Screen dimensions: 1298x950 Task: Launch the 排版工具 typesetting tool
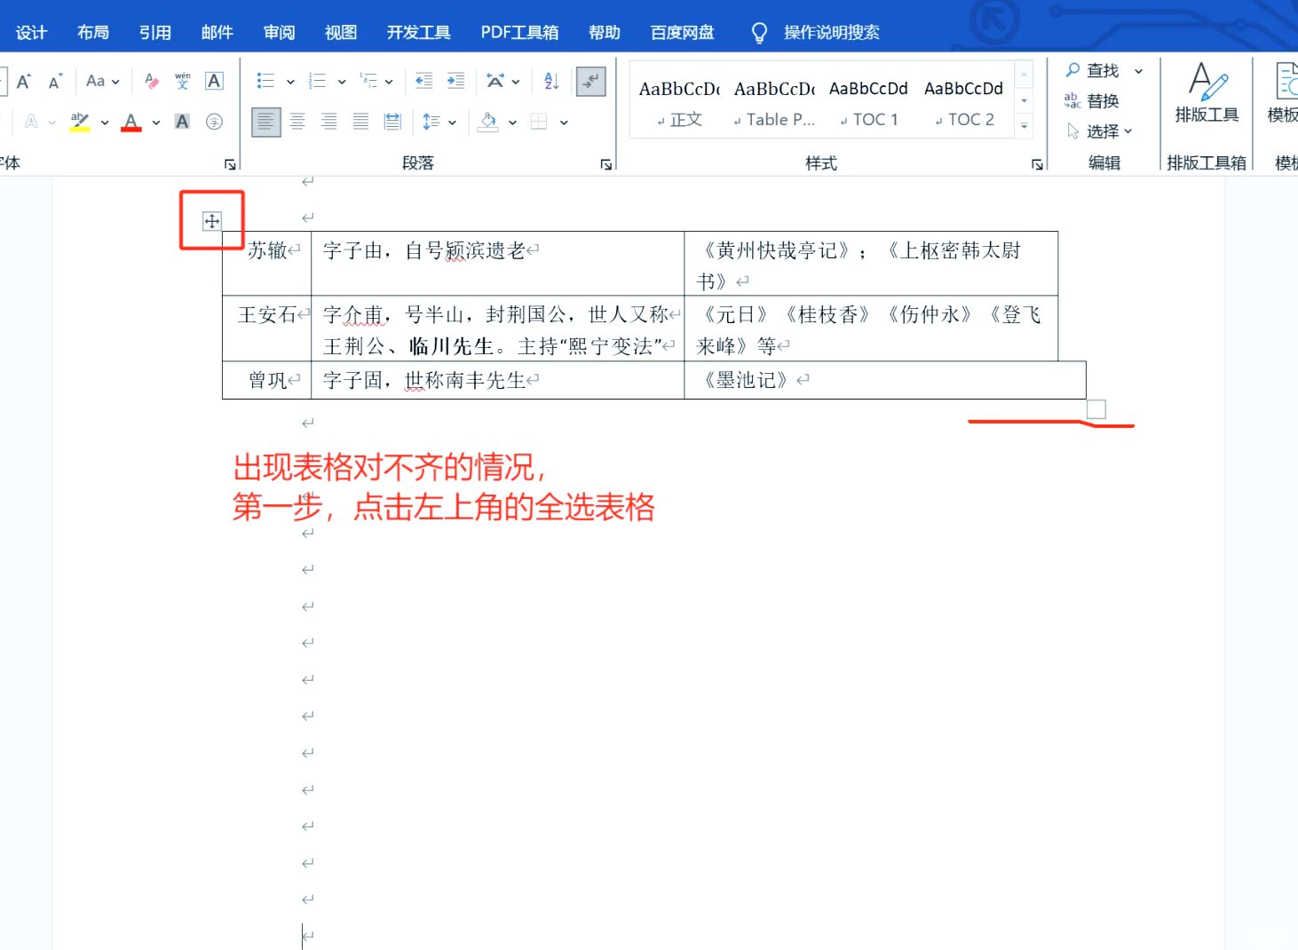1207,93
